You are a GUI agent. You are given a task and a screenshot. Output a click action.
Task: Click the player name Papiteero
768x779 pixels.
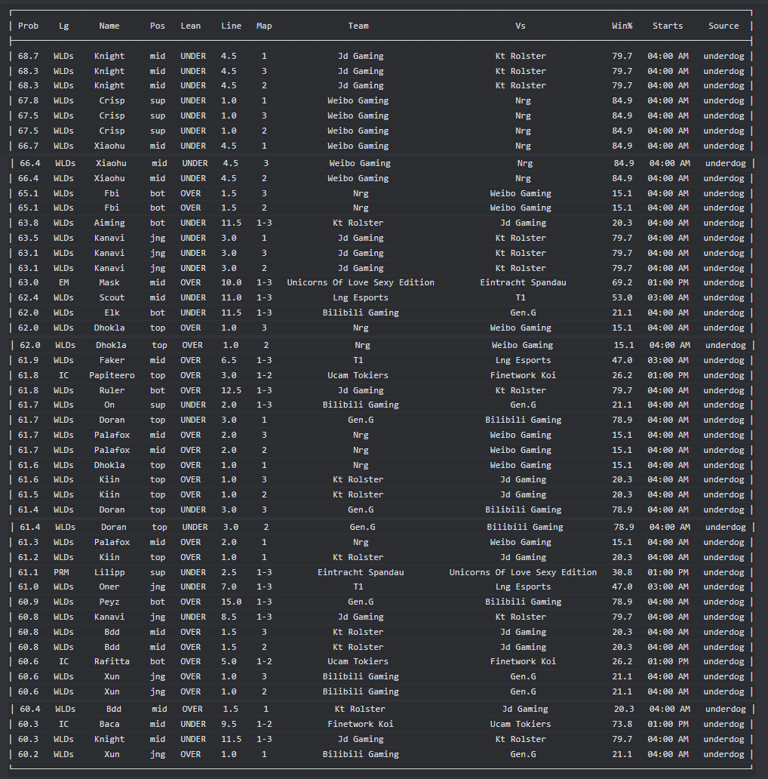[x=112, y=376]
